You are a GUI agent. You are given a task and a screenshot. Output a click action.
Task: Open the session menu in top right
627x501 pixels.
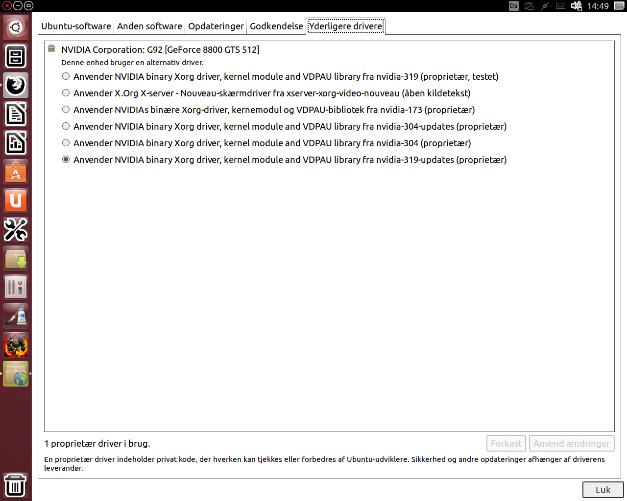click(619, 6)
